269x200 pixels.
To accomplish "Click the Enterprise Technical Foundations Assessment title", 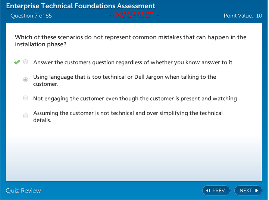I will tap(81, 6).
